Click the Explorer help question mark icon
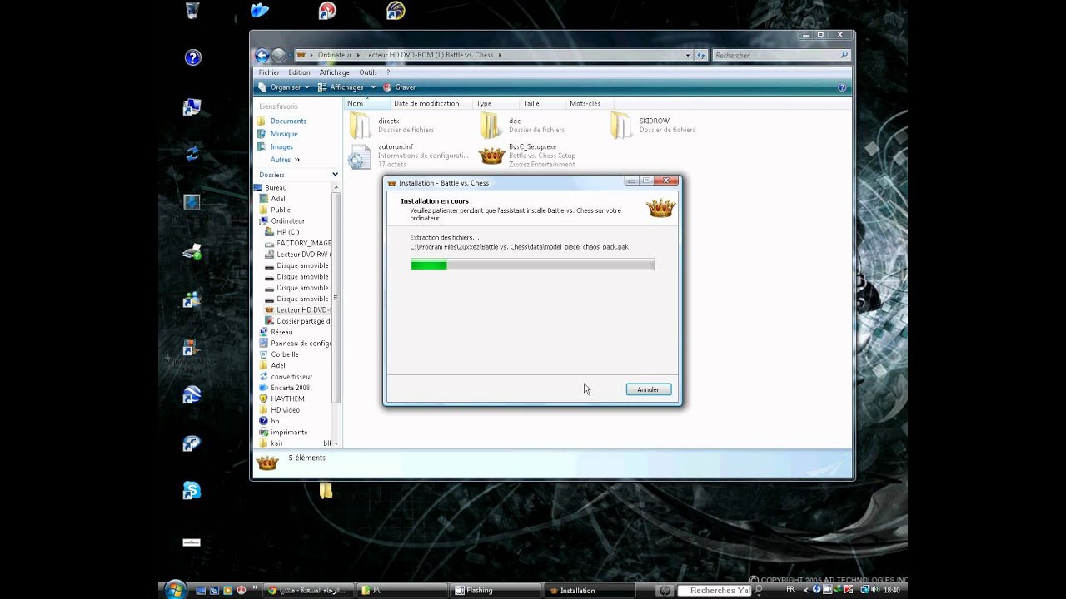The height and width of the screenshot is (599, 1066). 842,87
